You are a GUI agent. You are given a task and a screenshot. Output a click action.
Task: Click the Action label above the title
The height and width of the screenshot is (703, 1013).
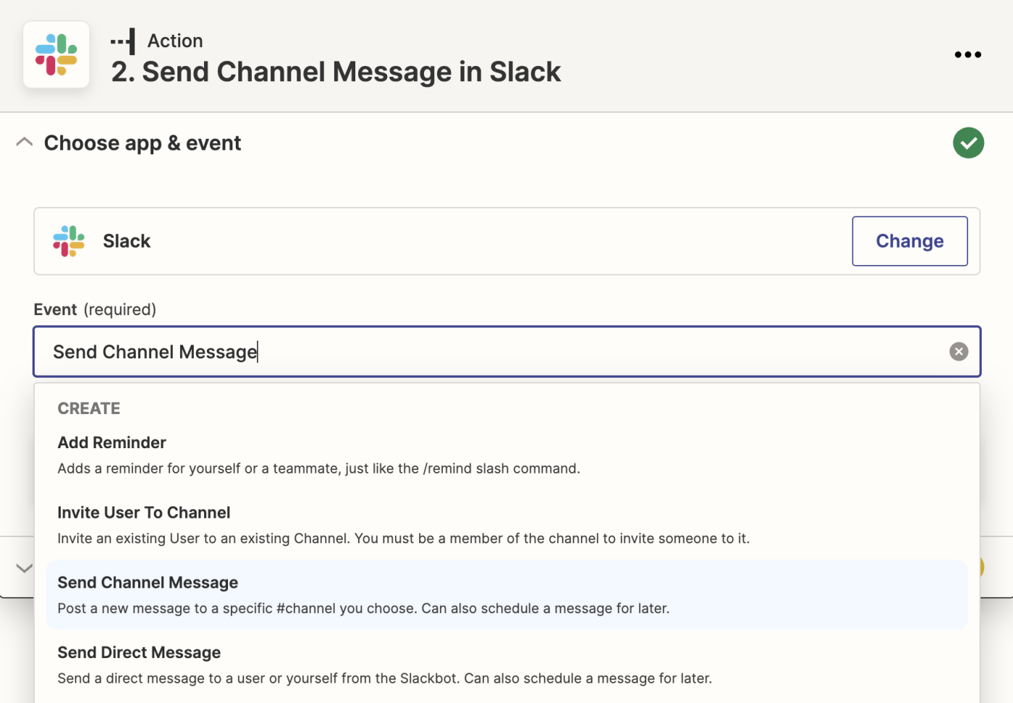[175, 41]
